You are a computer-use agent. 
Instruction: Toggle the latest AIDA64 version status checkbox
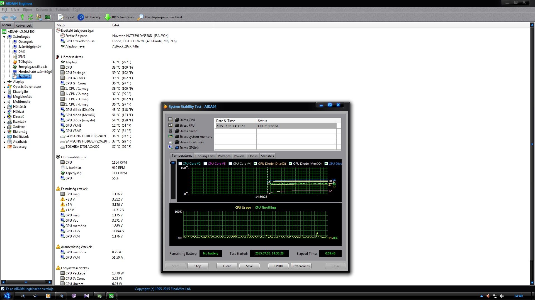coord(3,289)
